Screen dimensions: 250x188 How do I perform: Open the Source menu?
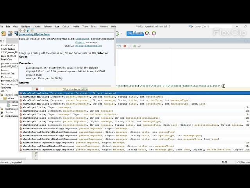(37, 27)
